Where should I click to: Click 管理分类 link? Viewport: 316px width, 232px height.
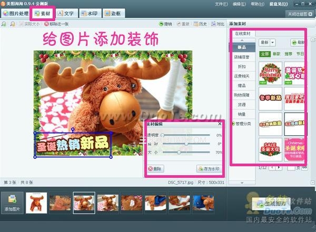[x=242, y=124]
